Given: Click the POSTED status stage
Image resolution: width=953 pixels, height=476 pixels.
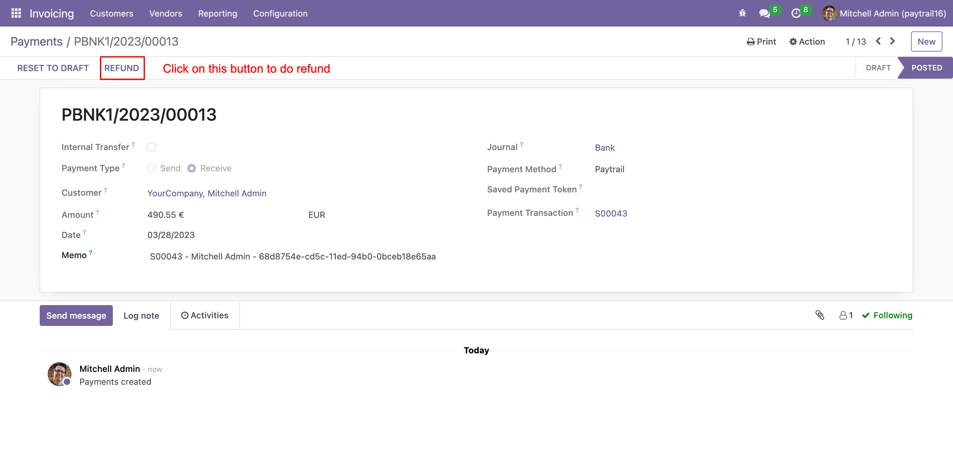Looking at the screenshot, I should click(927, 68).
